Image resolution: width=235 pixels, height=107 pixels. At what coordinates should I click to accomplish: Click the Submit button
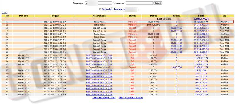click(x=158, y=3)
